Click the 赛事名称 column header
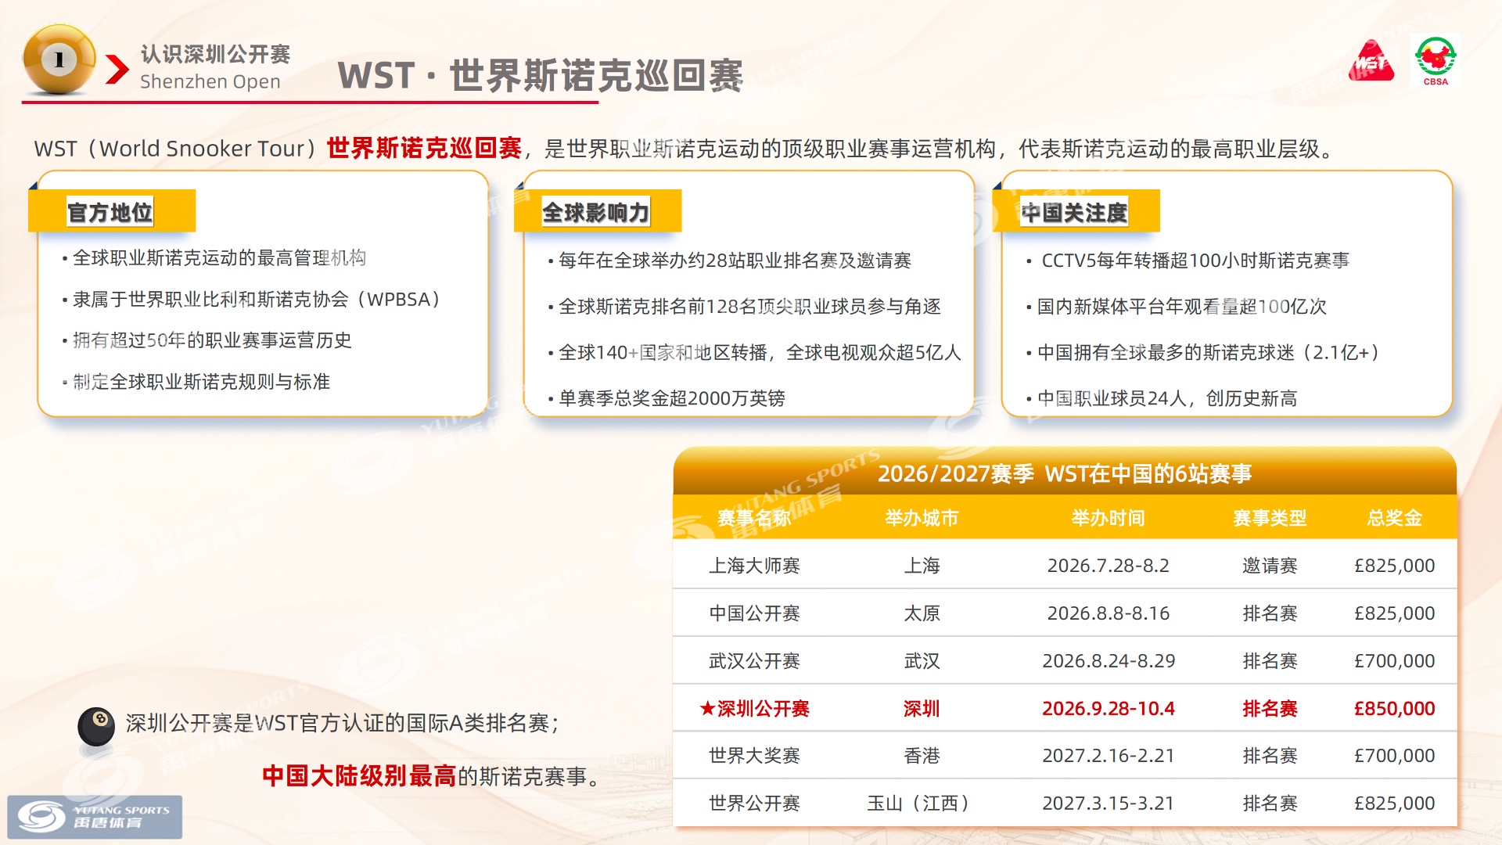This screenshot has height=845, width=1502. click(x=754, y=518)
